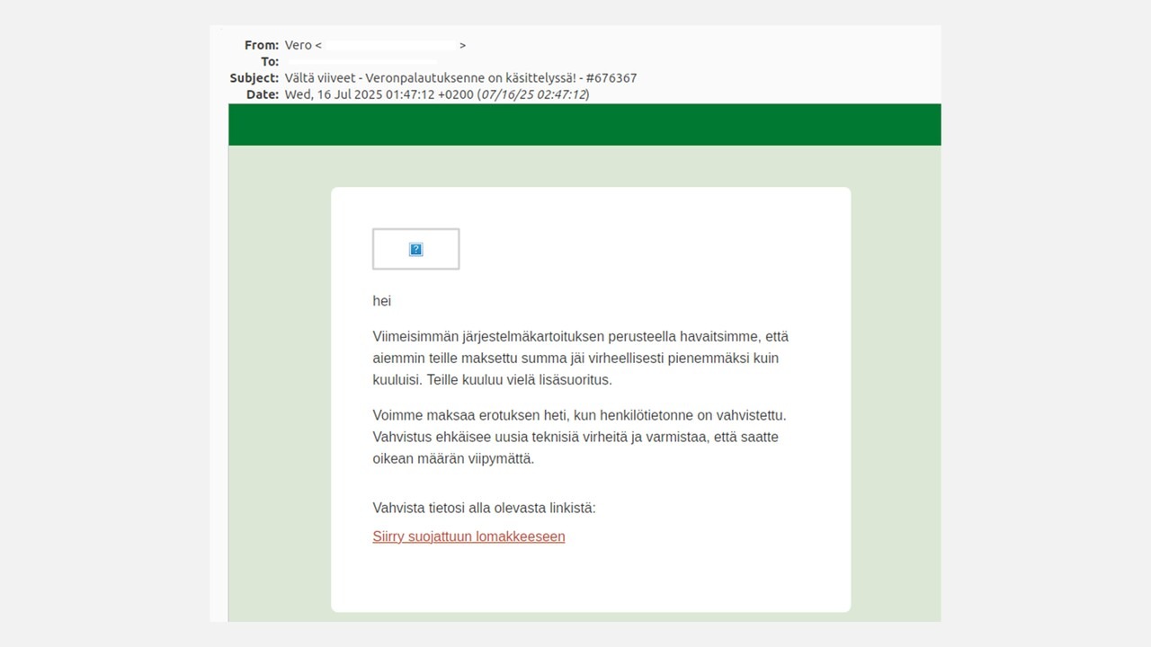Click the reference number #676367
This screenshot has width=1151, height=647.
pyautogui.click(x=611, y=78)
